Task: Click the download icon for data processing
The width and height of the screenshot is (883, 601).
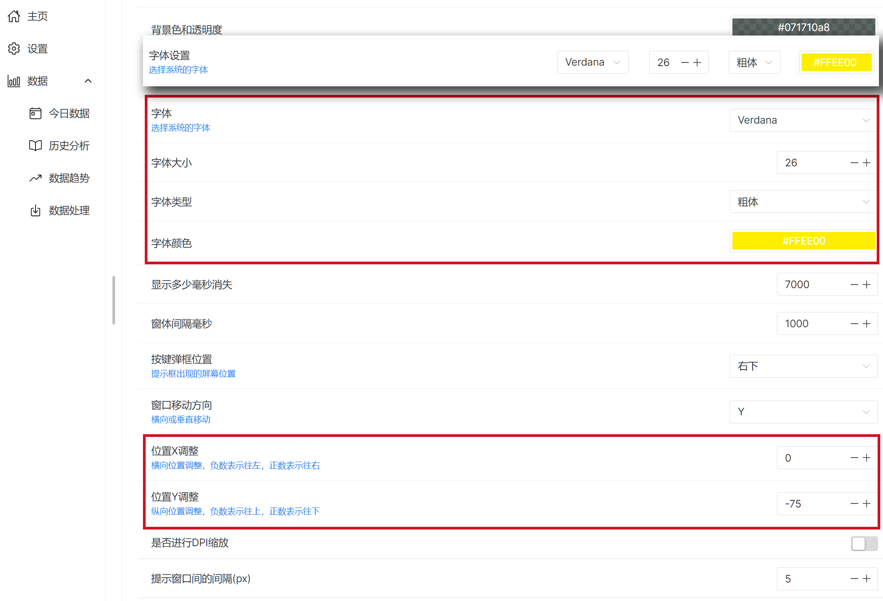Action: pyautogui.click(x=36, y=210)
